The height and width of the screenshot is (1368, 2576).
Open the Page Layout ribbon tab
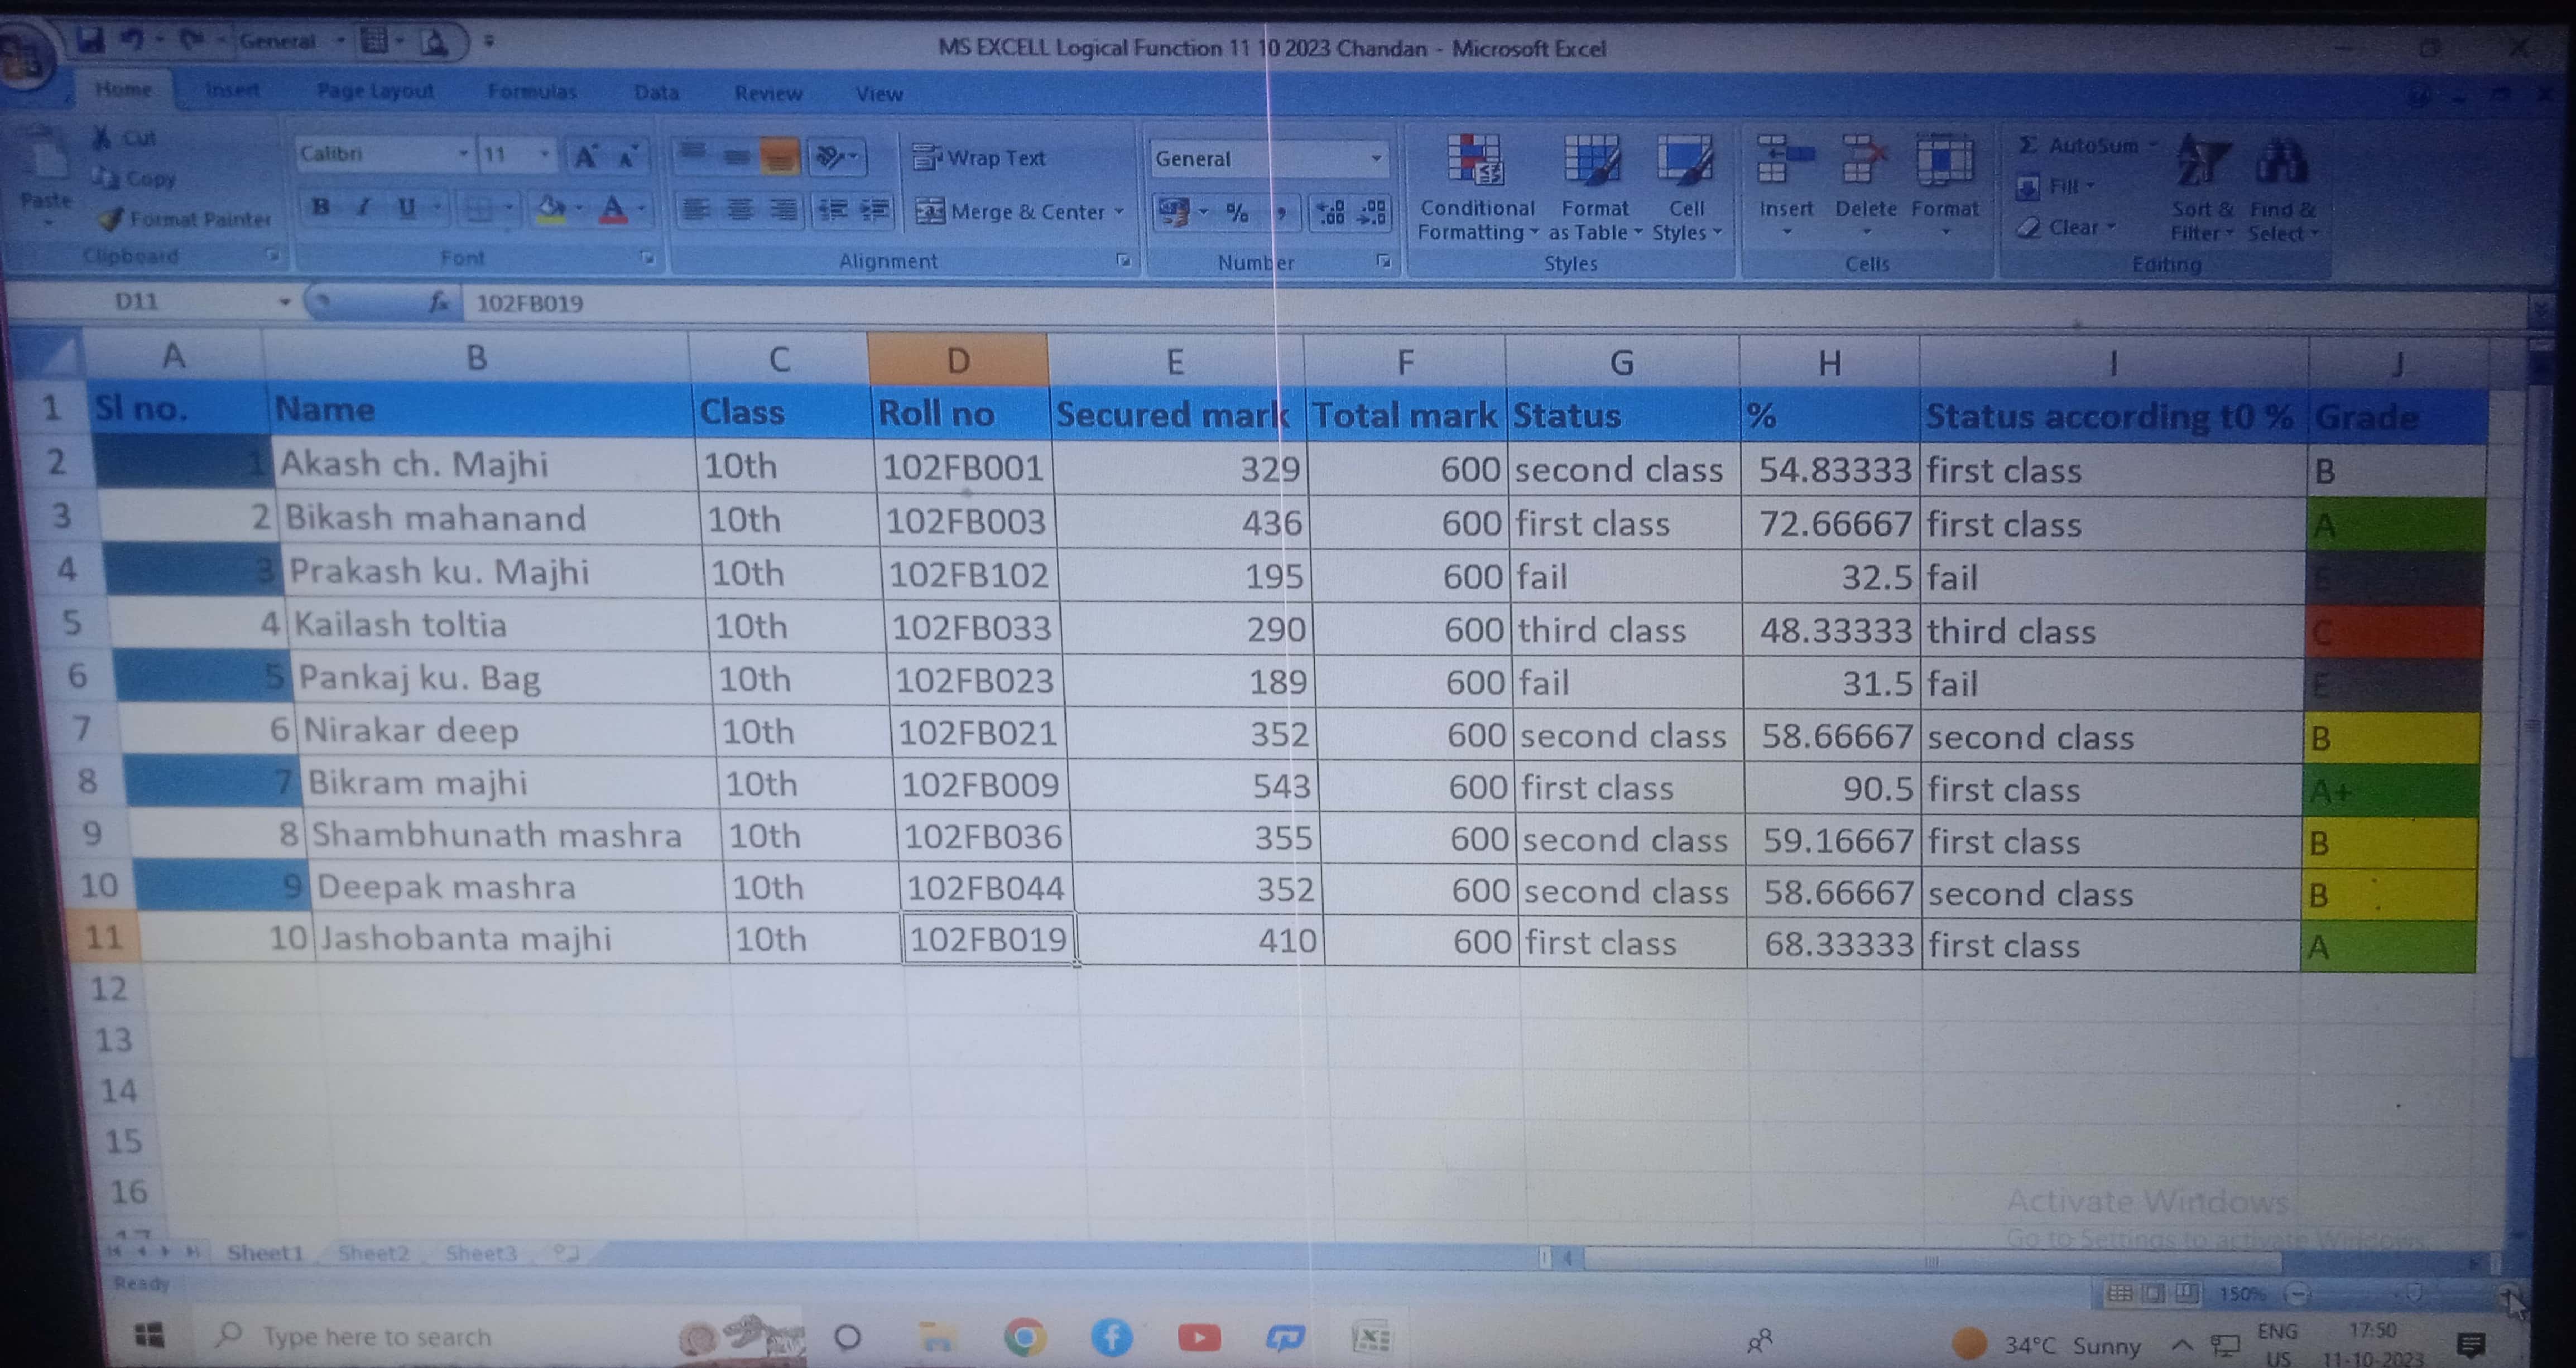[375, 91]
